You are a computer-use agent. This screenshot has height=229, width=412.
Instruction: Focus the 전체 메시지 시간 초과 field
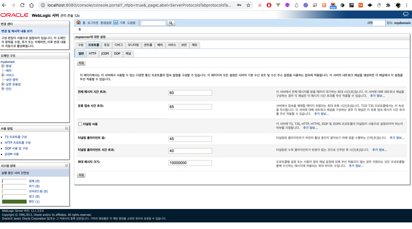coord(190,93)
